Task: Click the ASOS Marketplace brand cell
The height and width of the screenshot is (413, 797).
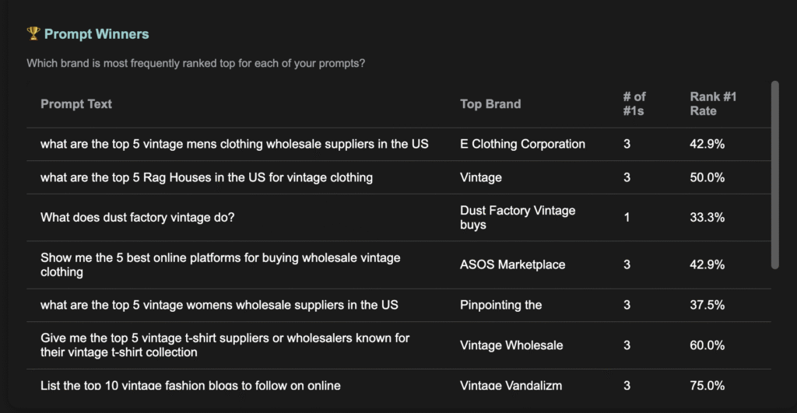Action: click(512, 264)
